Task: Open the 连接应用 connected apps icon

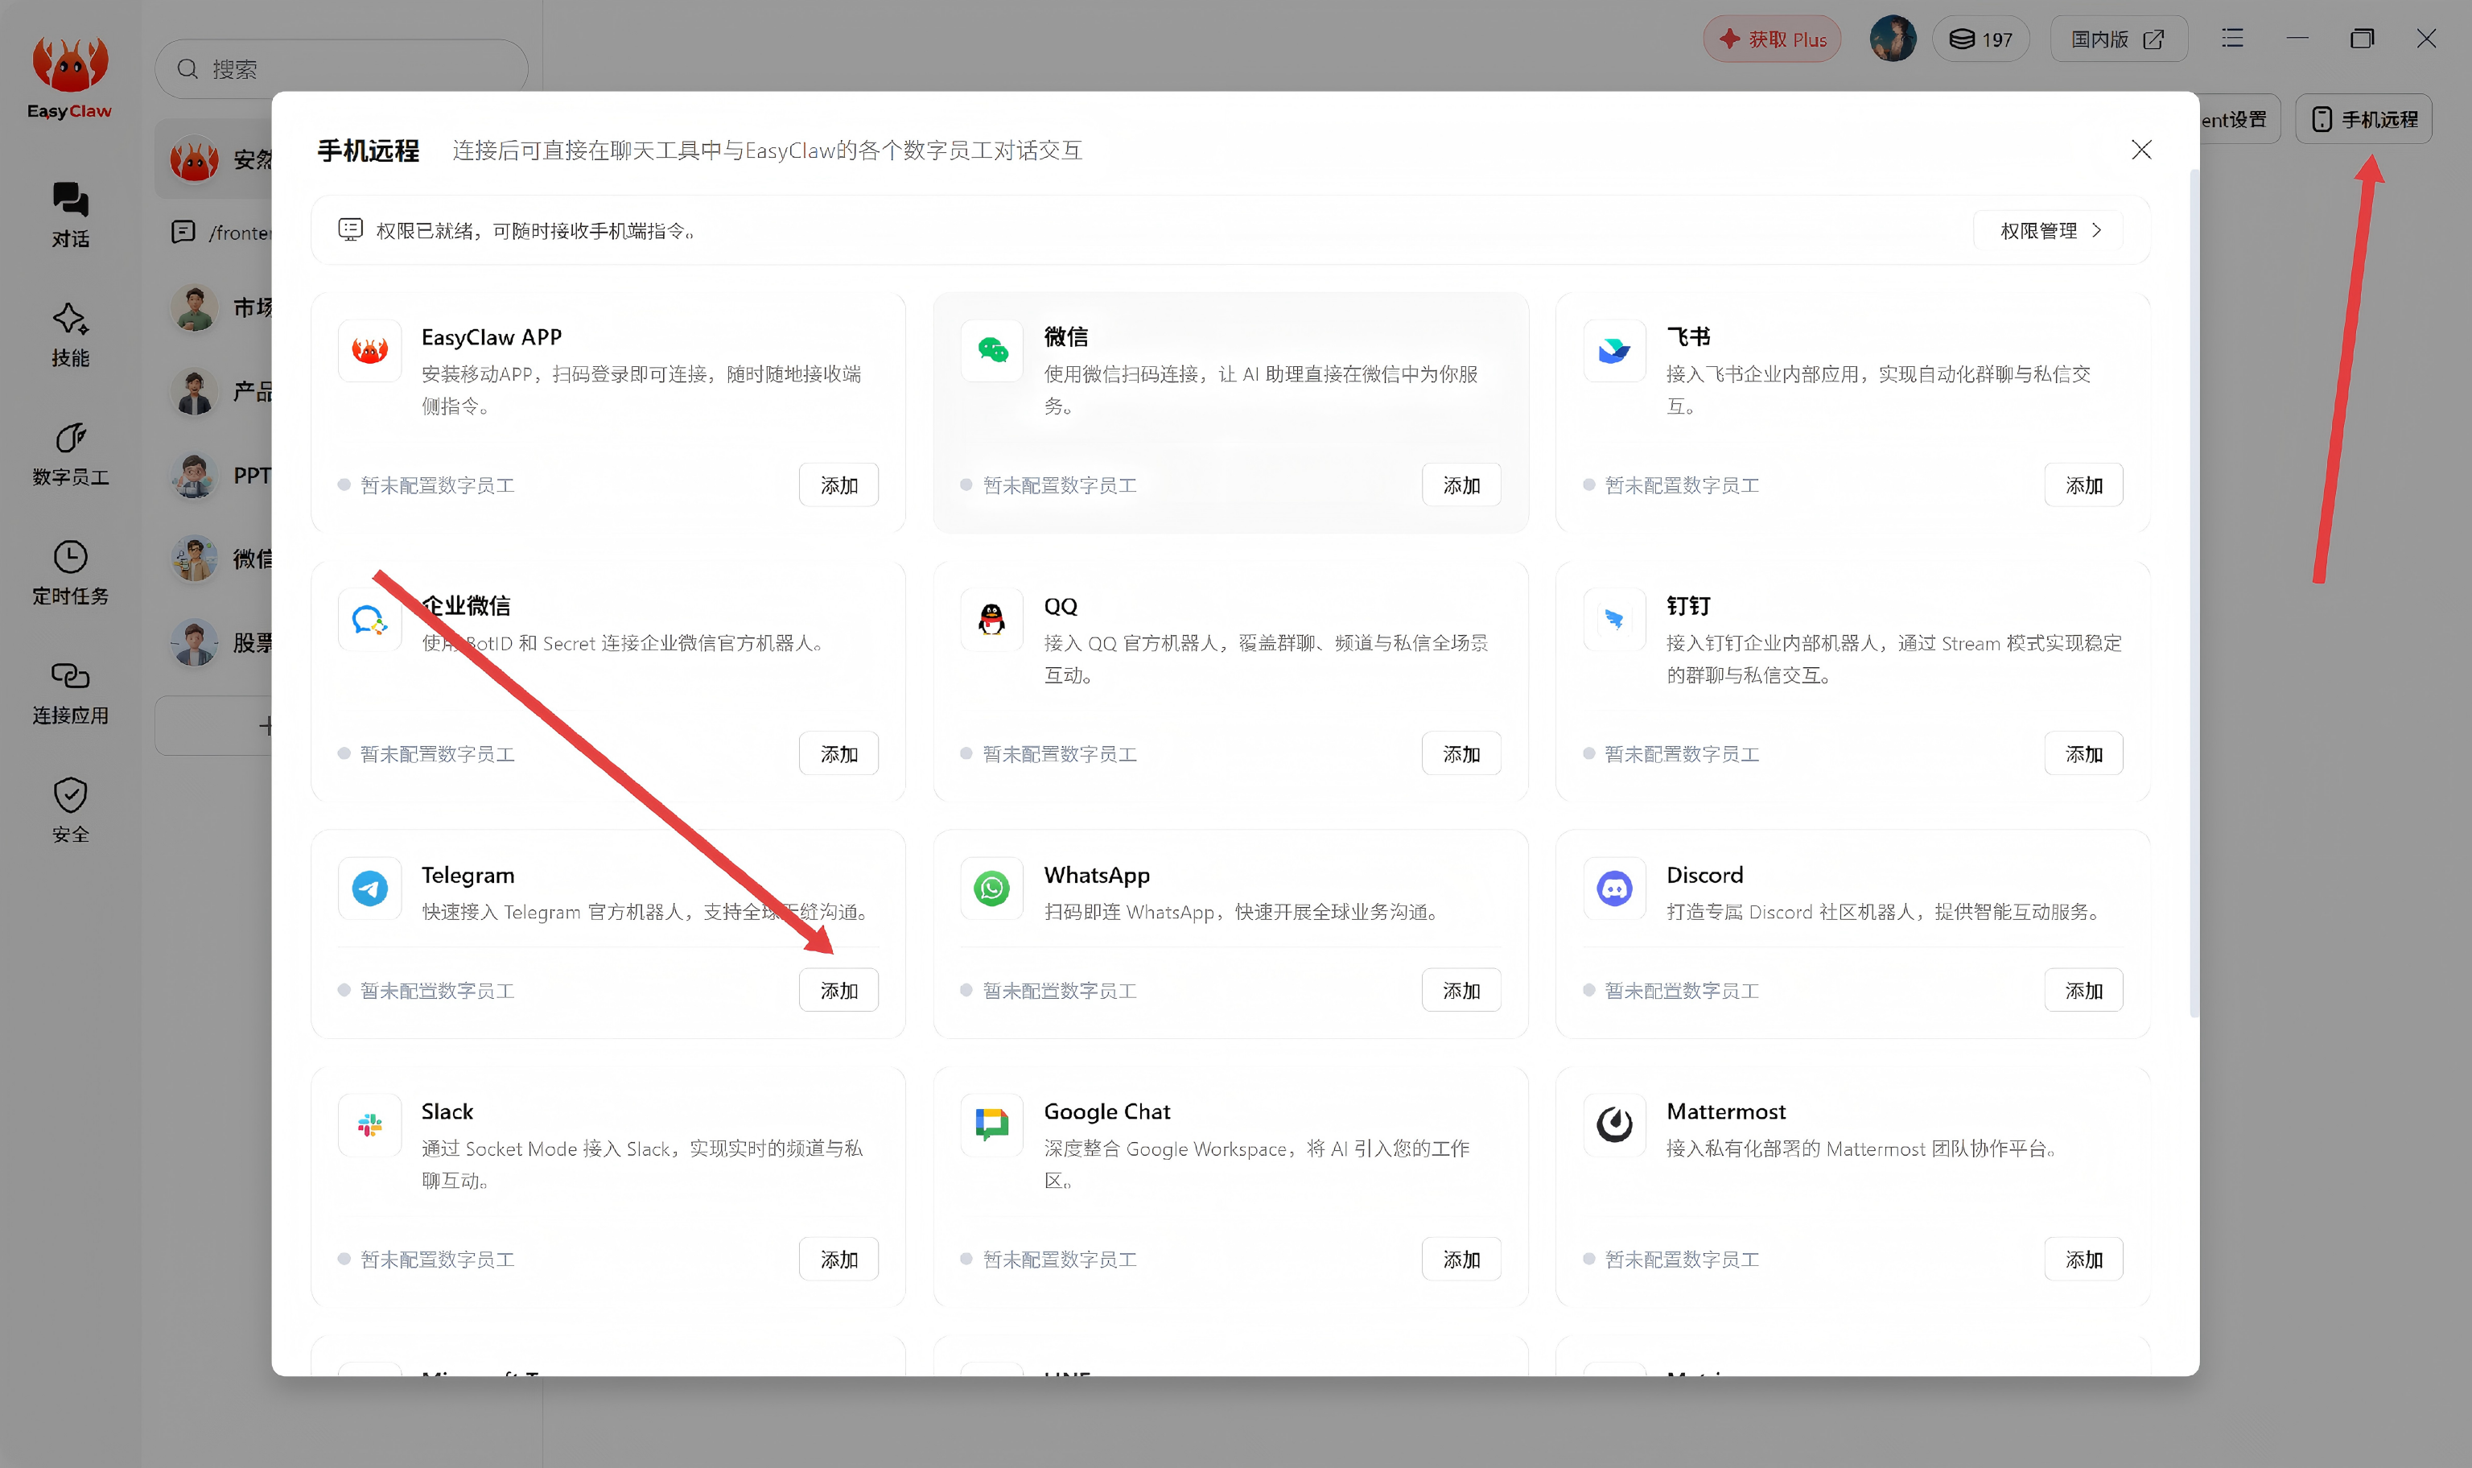Action: 70,691
